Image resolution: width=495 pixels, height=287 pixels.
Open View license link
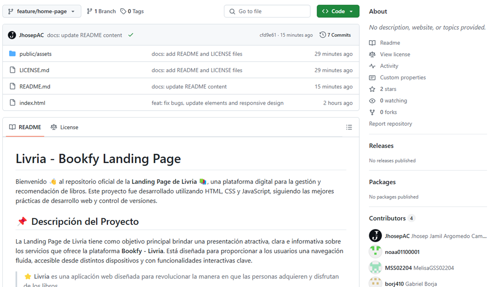coord(395,55)
